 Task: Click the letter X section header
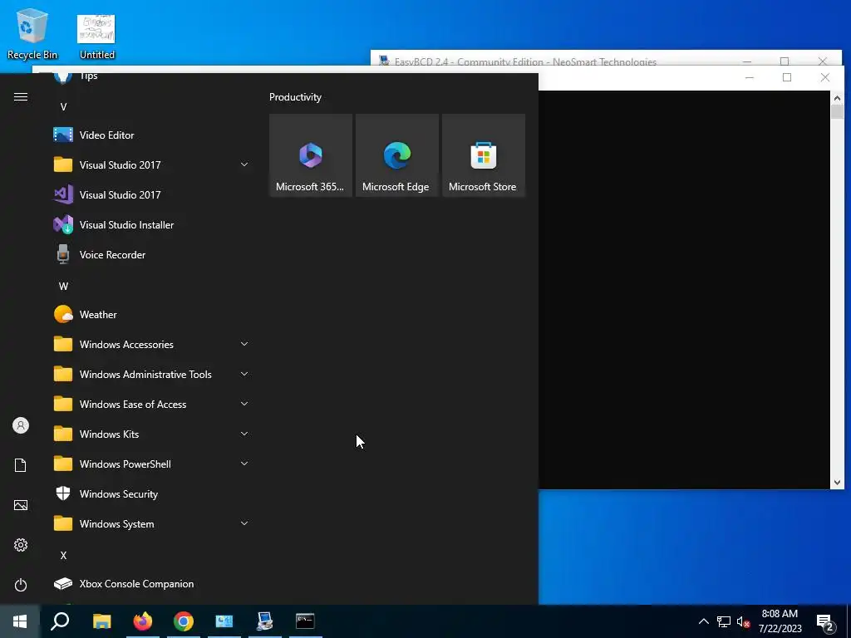(x=63, y=556)
